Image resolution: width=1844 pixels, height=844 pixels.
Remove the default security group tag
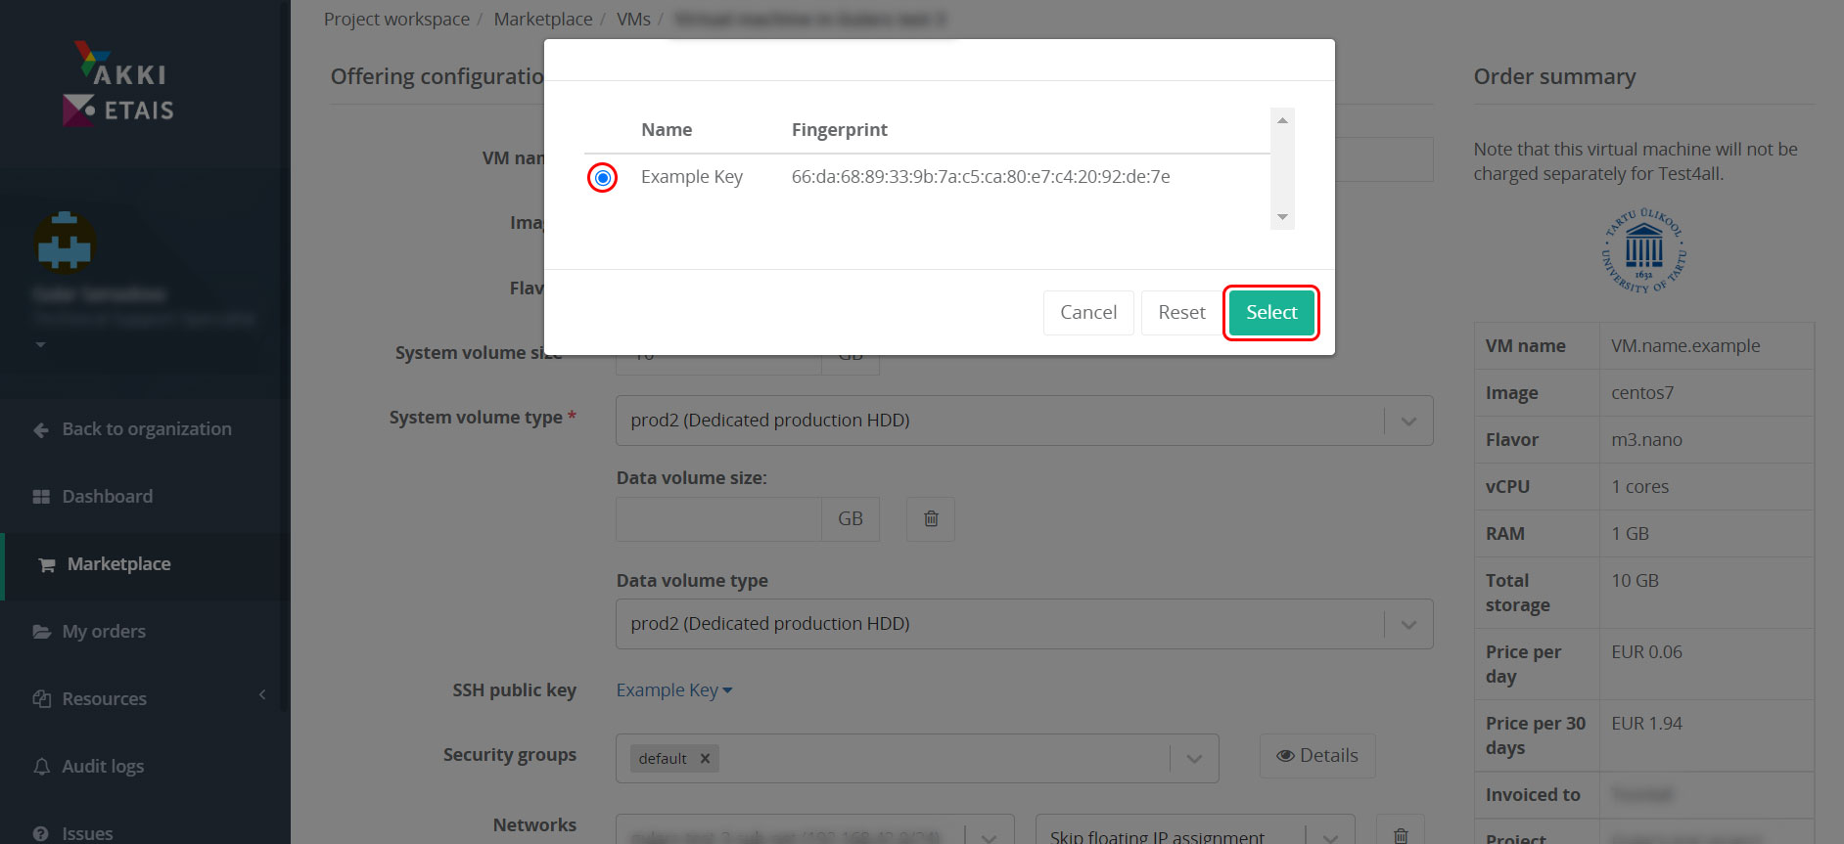[x=705, y=759]
